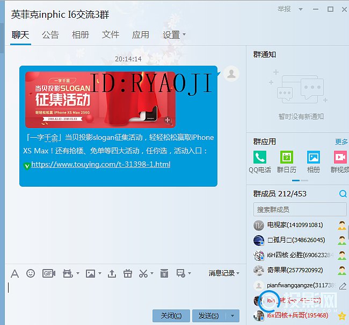Click the gift box icon in the toolbar
The image size is (349, 325).
tap(128, 273)
